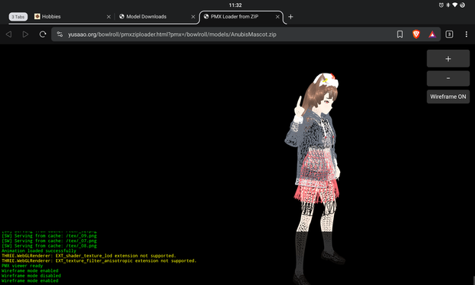Click the EXT_shader_texture_lod warning line
Screen dimensions: 475x285
pos(89,256)
